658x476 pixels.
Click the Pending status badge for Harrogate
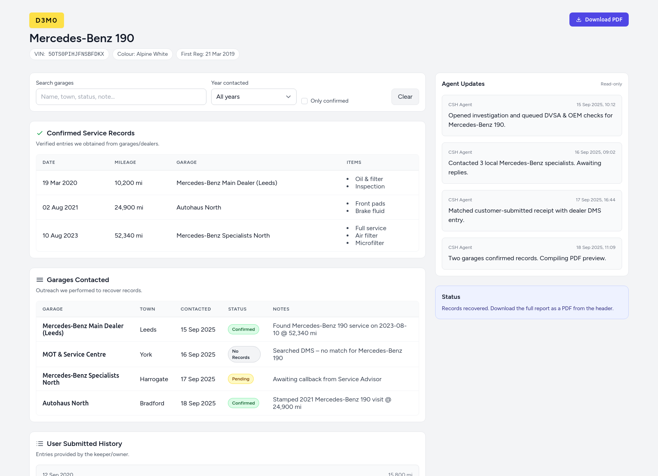240,379
